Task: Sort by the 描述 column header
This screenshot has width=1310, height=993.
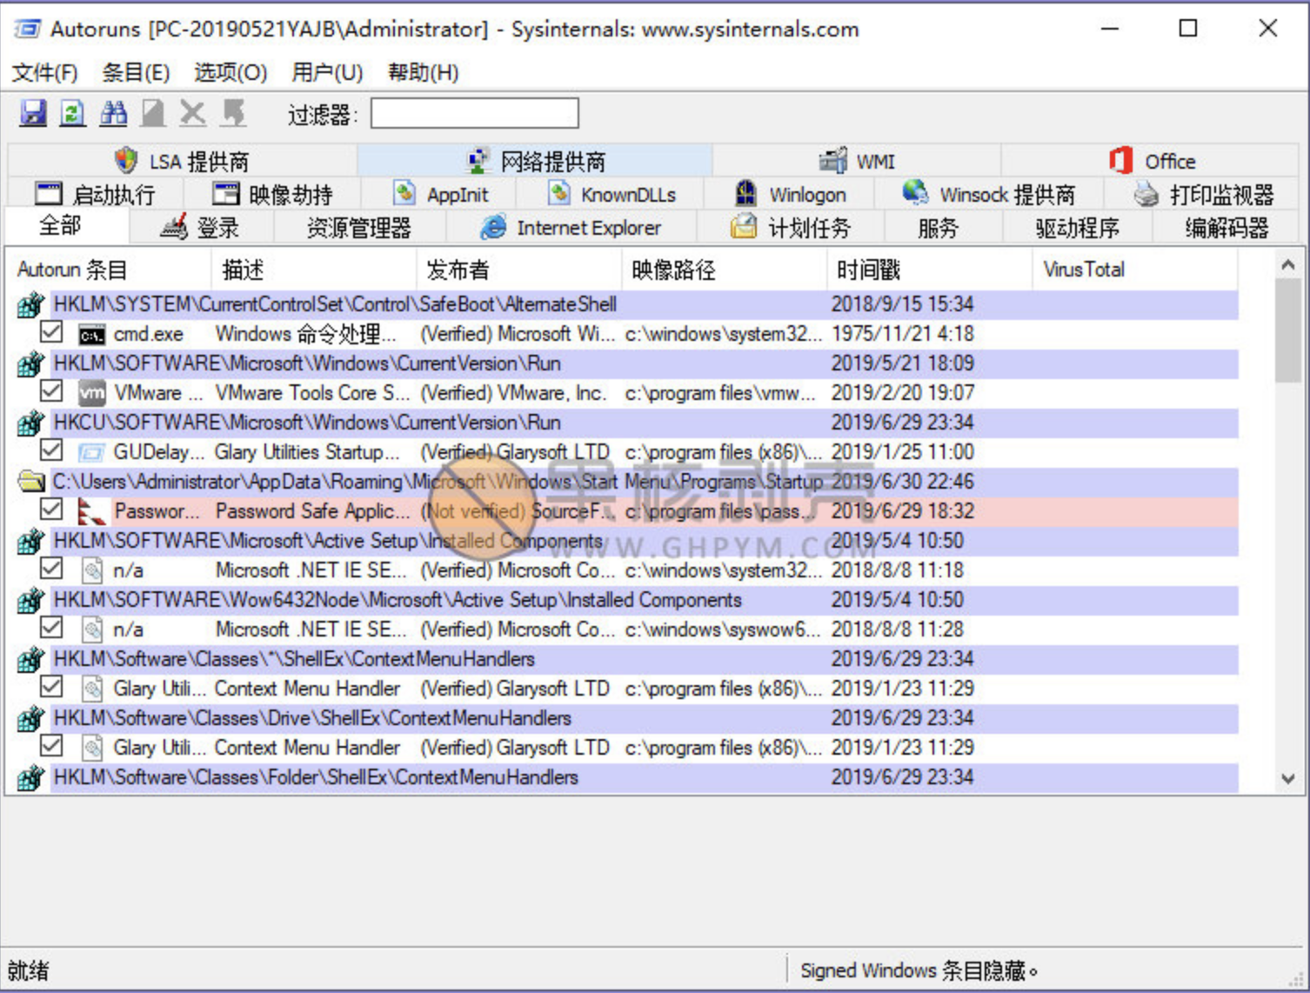Action: (313, 270)
